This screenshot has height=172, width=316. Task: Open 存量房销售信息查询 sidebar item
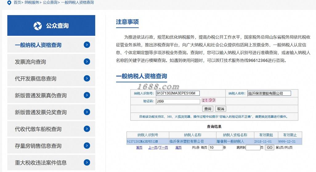51,145
